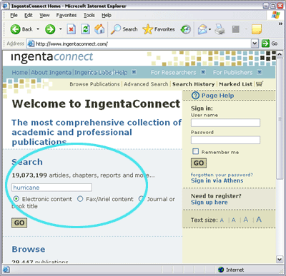This screenshot has width=286, height=276.
Task: Click the green Go arrow button
Action: pos(265,44)
